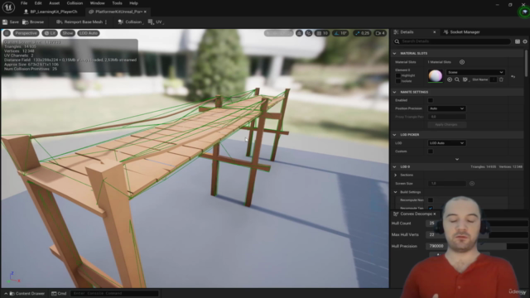The height and width of the screenshot is (298, 530).
Task: Click the material slot actions icon beside the magnifier
Action: (465, 79)
